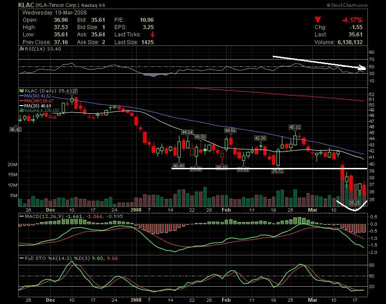Click the 35.25 low price tag

[355, 203]
